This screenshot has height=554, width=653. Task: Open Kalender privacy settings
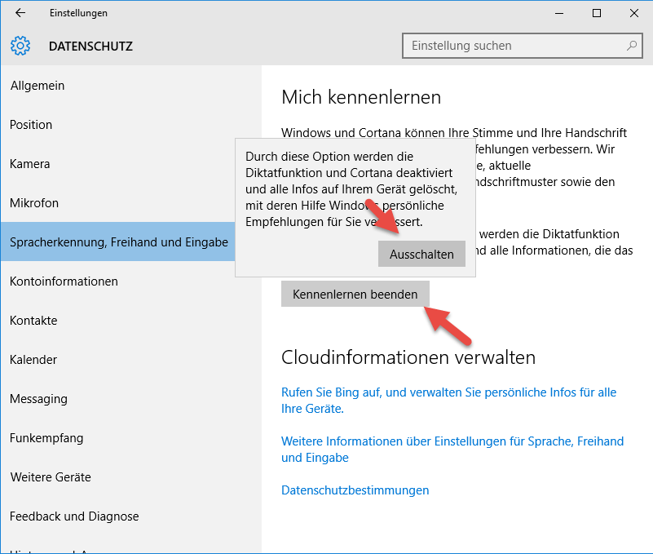point(33,360)
